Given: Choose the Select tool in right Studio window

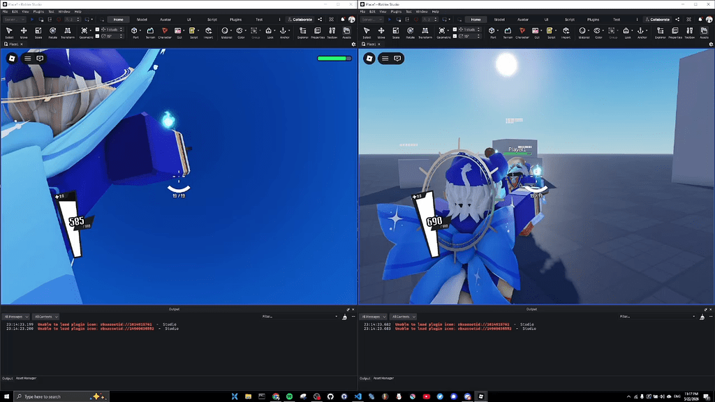Looking at the screenshot, I should click(x=367, y=32).
